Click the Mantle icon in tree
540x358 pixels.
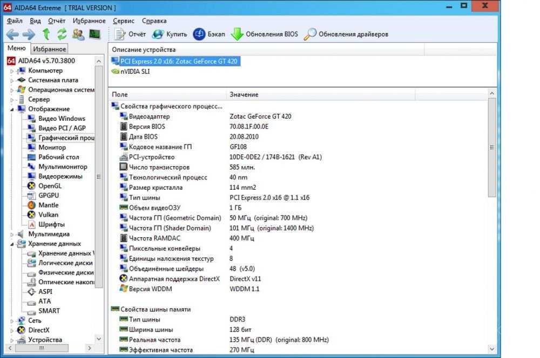(31, 205)
